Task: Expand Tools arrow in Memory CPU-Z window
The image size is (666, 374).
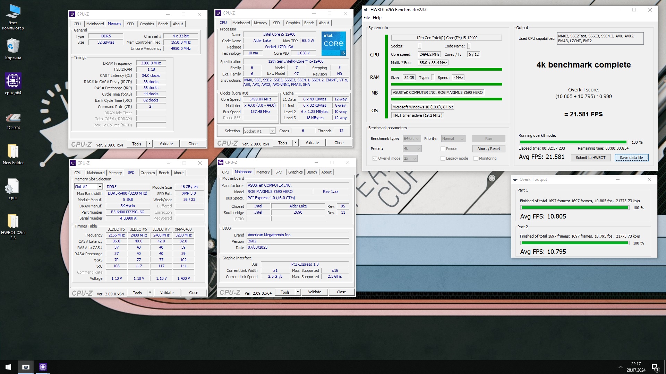Action: click(150, 144)
